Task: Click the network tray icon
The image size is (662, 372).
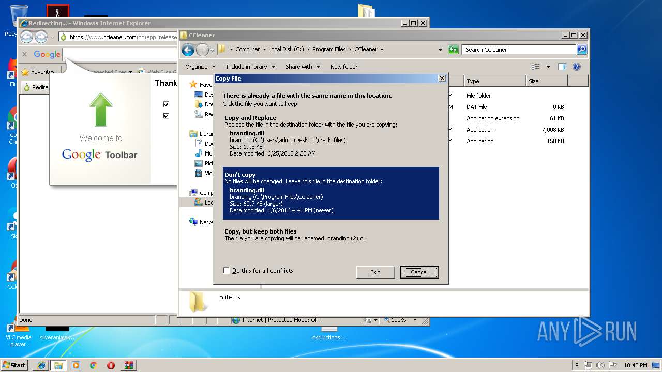Action: pyautogui.click(x=588, y=365)
